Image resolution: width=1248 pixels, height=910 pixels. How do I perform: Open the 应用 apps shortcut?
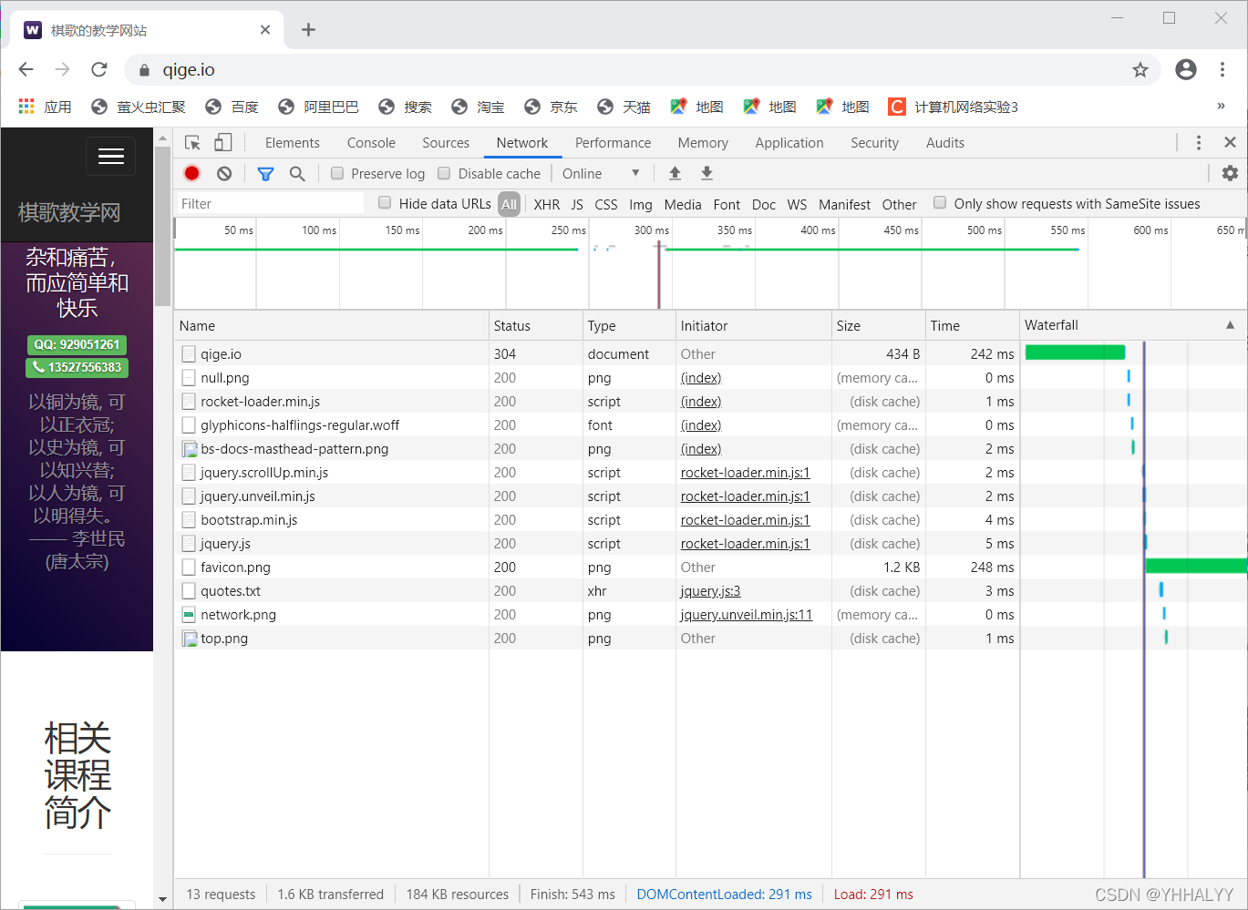click(x=45, y=107)
